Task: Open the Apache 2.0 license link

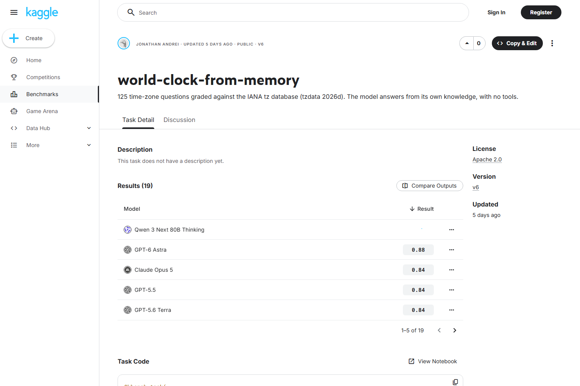Action: pos(487,159)
